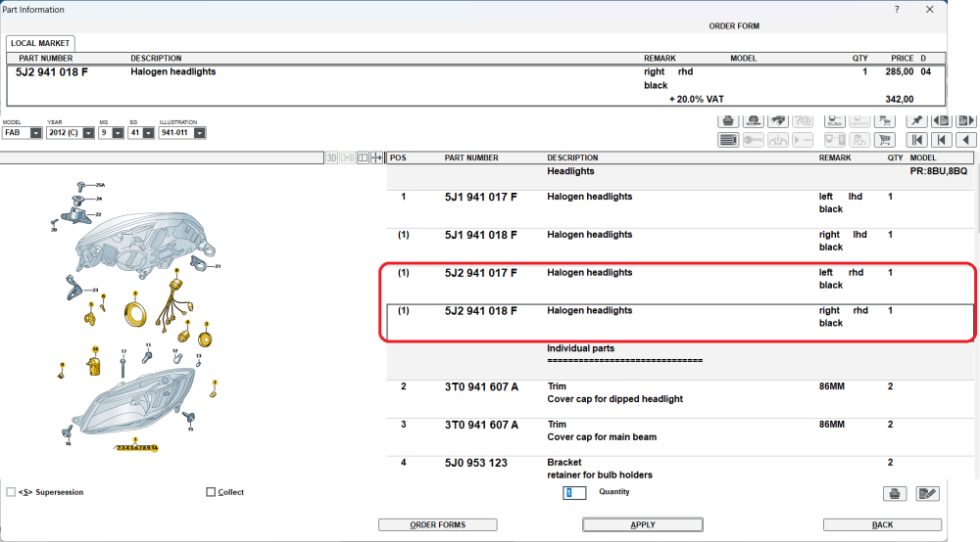
Task: Click the double shopping carts icon
Action: coord(884,121)
